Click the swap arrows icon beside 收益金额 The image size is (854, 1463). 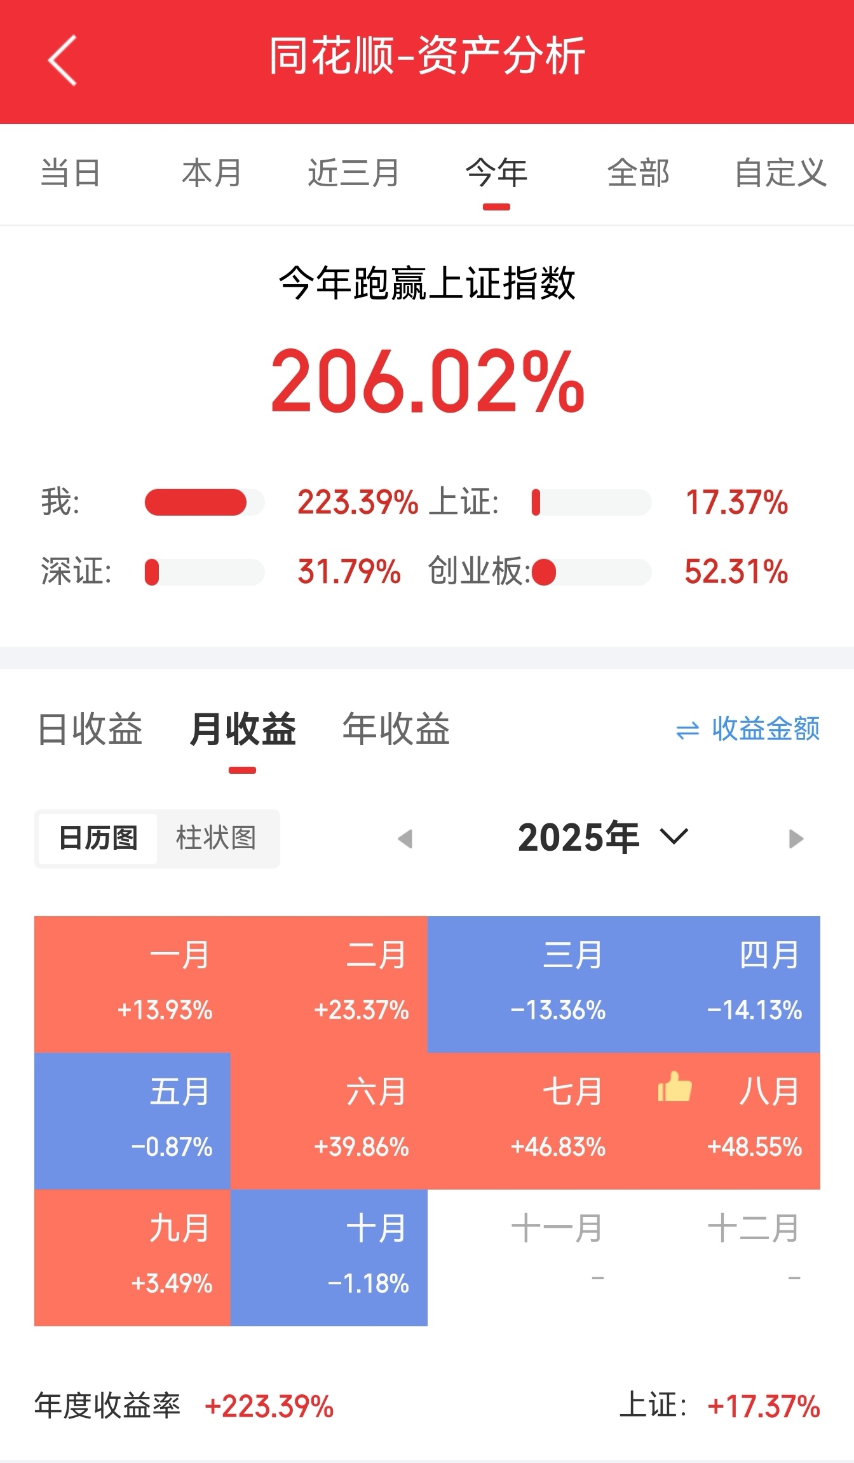pos(688,731)
